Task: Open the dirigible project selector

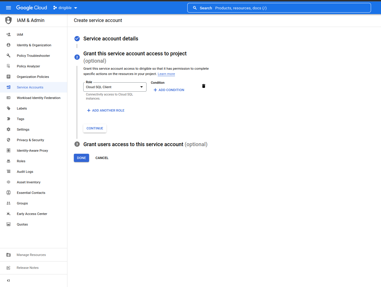Action: (x=65, y=8)
